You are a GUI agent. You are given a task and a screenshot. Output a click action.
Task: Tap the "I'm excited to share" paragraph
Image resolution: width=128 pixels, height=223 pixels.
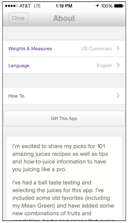click(x=60, y=158)
